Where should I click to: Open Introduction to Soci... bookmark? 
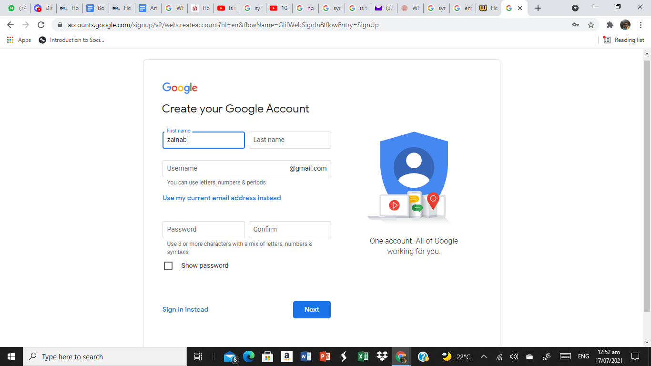click(x=71, y=40)
